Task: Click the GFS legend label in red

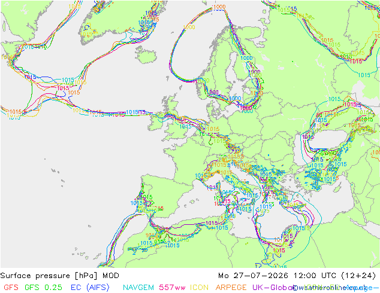Action: [11, 288]
